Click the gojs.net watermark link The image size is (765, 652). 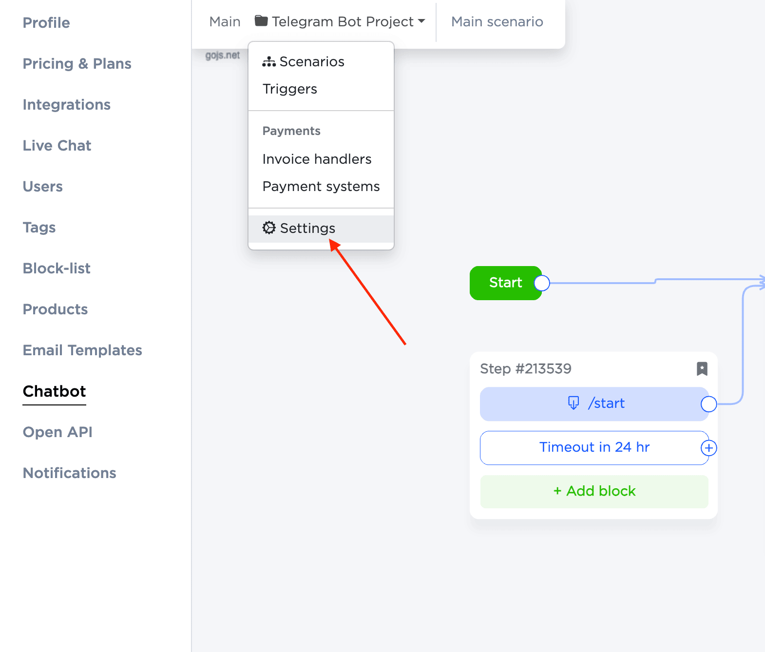coord(222,56)
